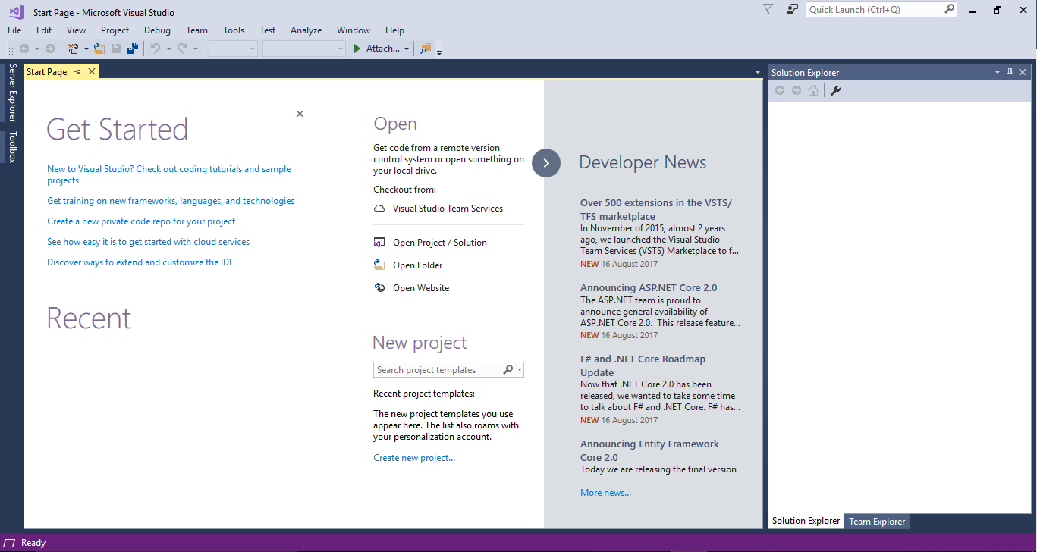Click the Open File toolbar icon
1037x552 pixels.
tap(99, 49)
